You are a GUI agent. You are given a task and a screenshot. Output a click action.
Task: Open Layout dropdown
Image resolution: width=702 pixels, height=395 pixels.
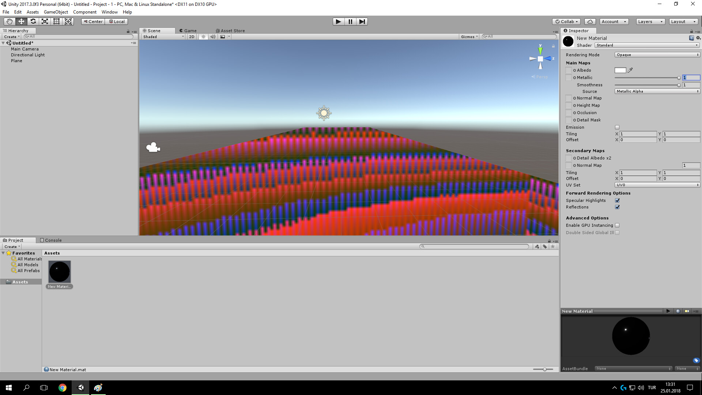click(683, 22)
